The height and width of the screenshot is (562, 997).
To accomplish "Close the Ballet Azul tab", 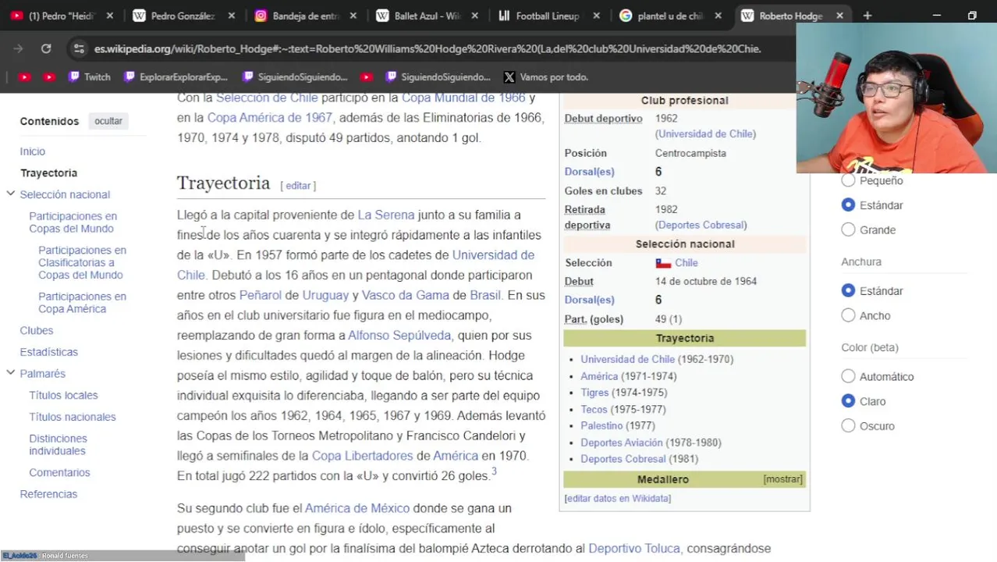I will coord(475,16).
